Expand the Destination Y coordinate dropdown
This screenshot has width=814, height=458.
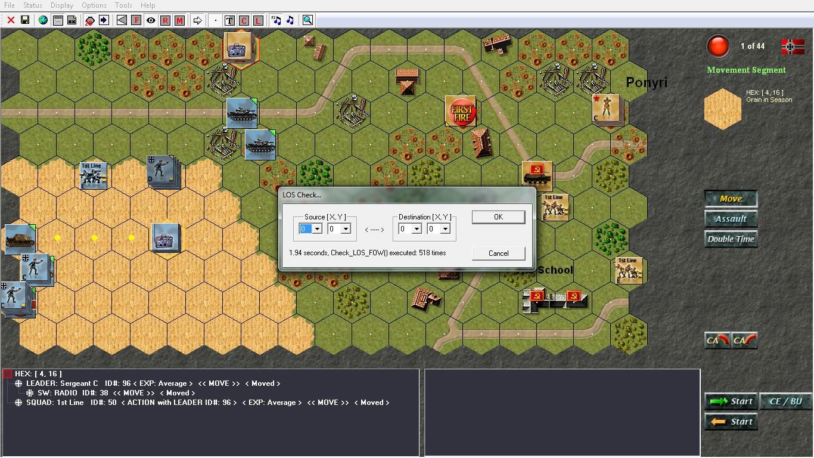[445, 228]
